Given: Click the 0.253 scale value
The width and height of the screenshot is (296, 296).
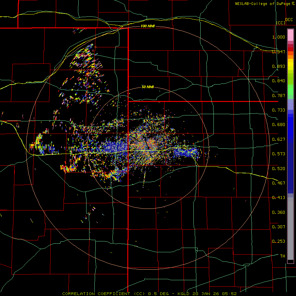Looking at the screenshot, I should click(x=279, y=241).
